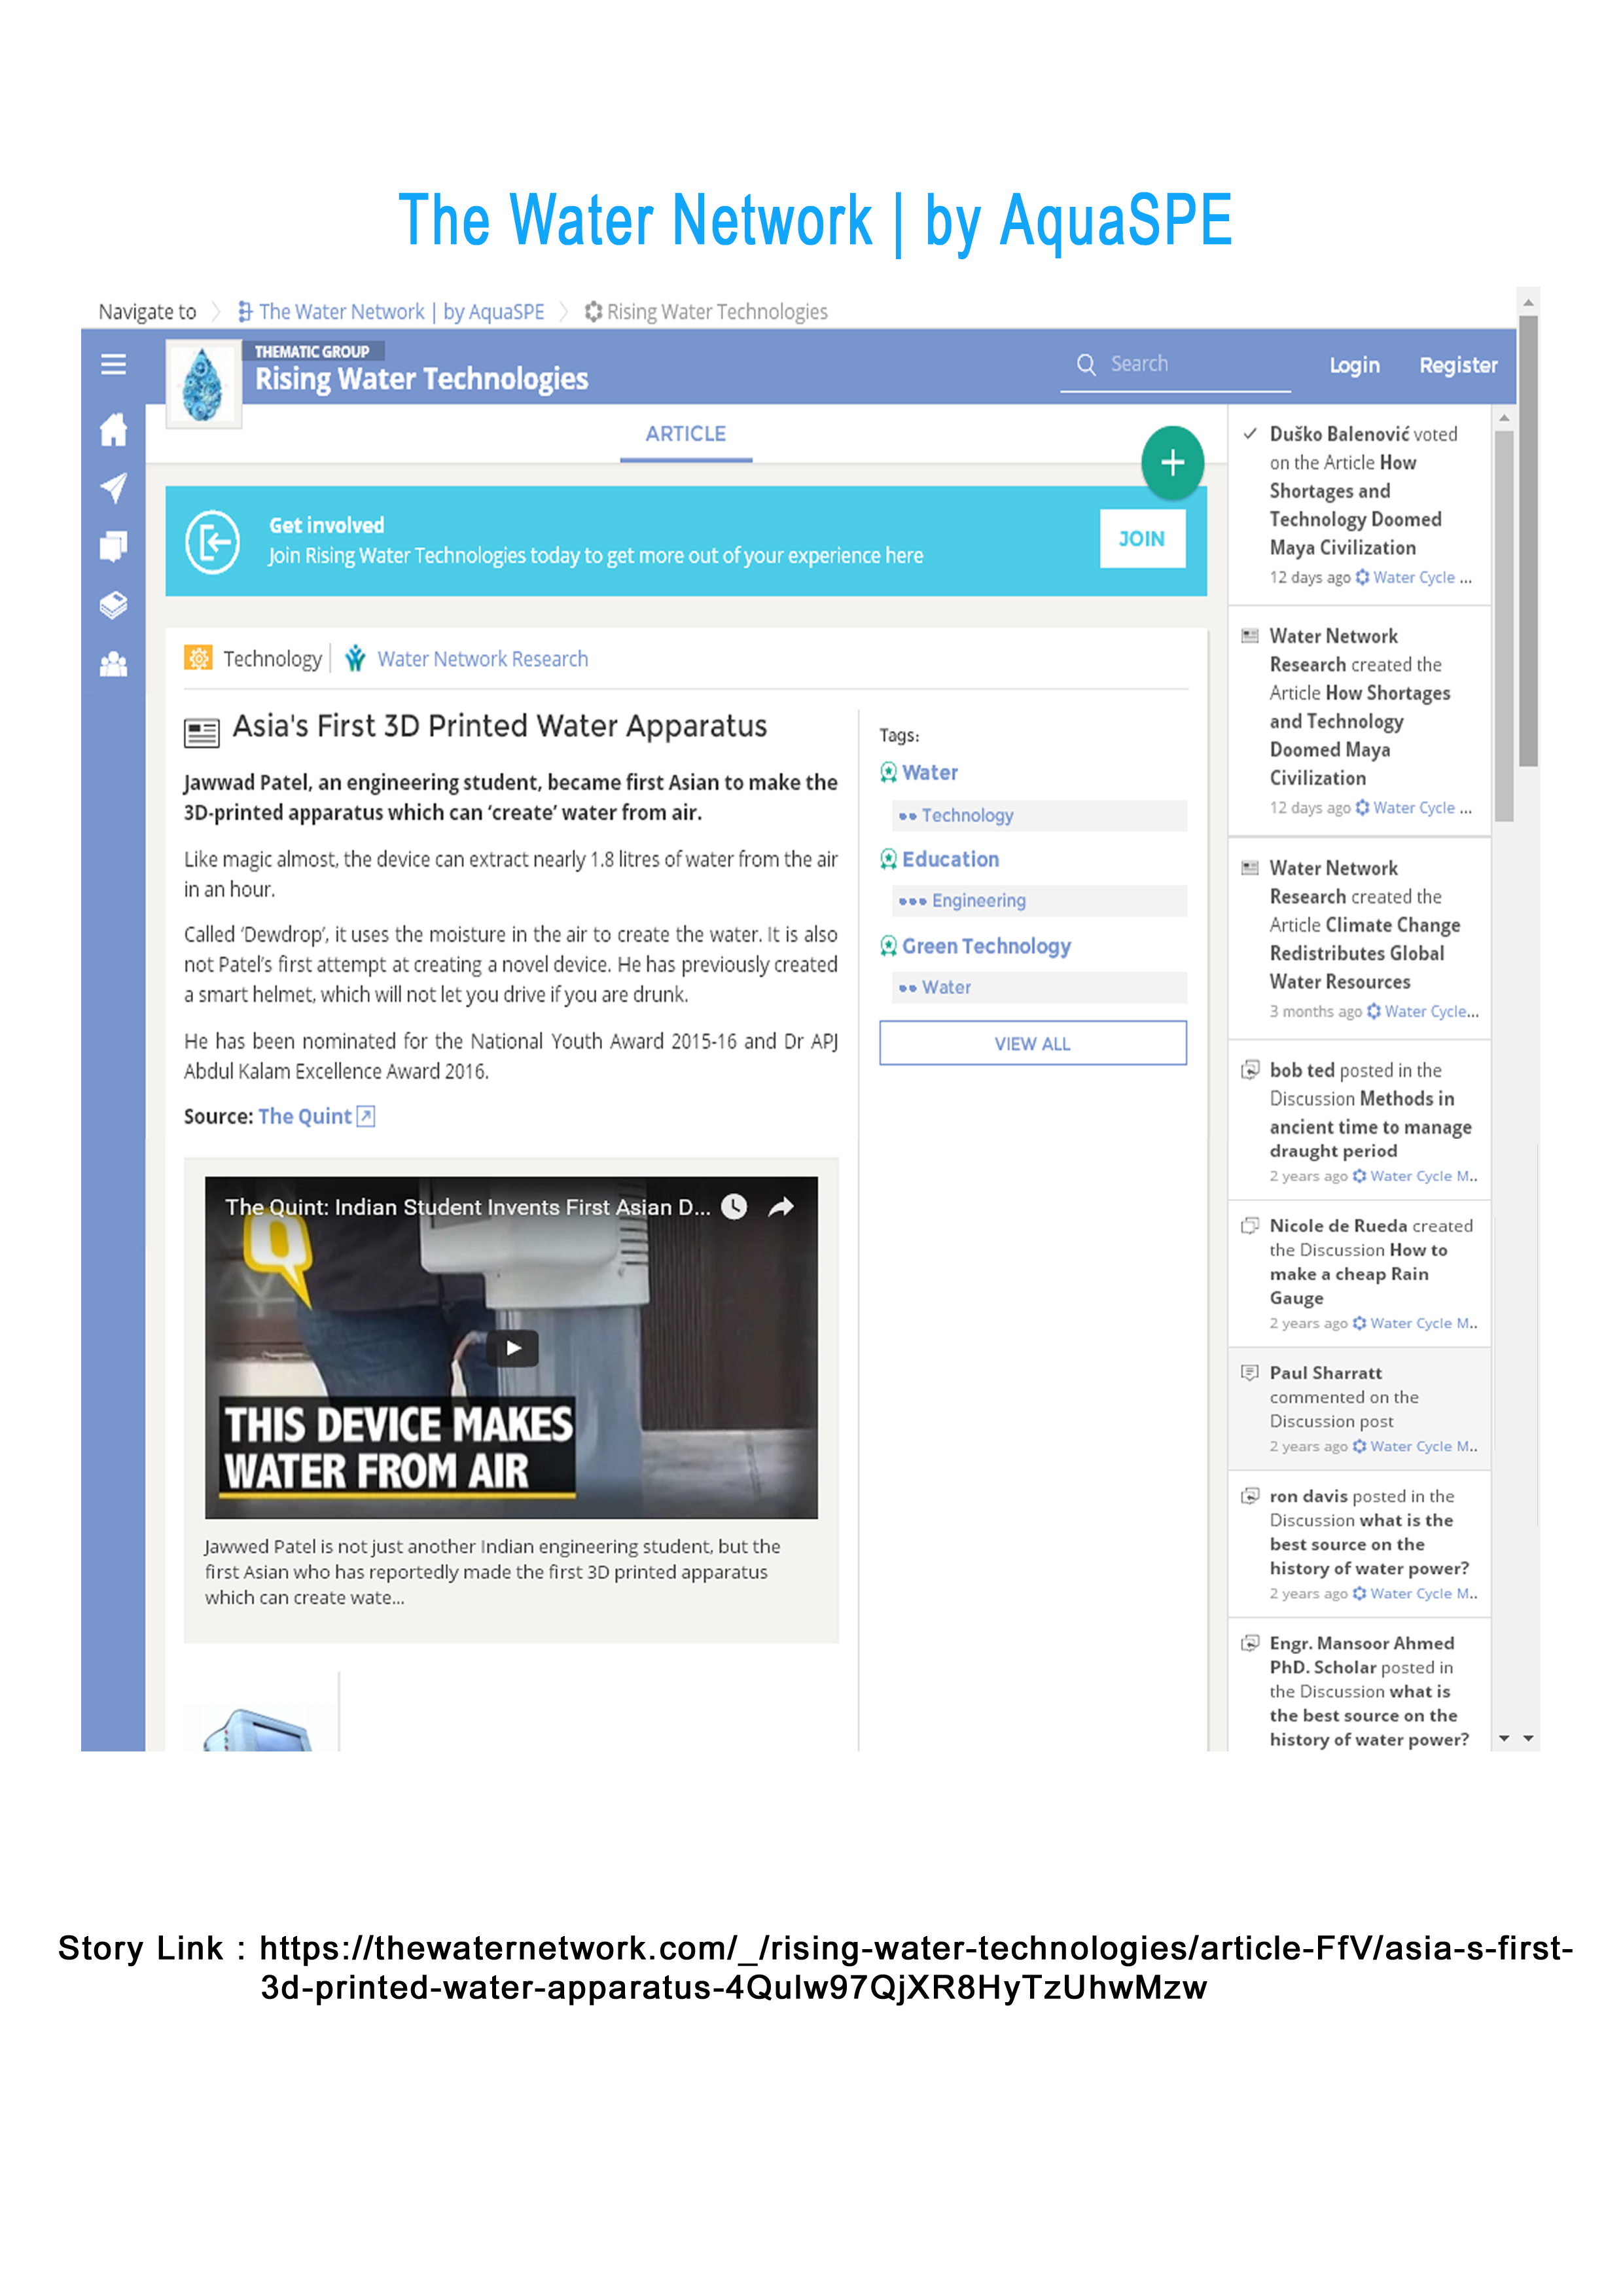The height and width of the screenshot is (2296, 1623).
Task: Click the page scroll up arrow
Action: point(1528,301)
